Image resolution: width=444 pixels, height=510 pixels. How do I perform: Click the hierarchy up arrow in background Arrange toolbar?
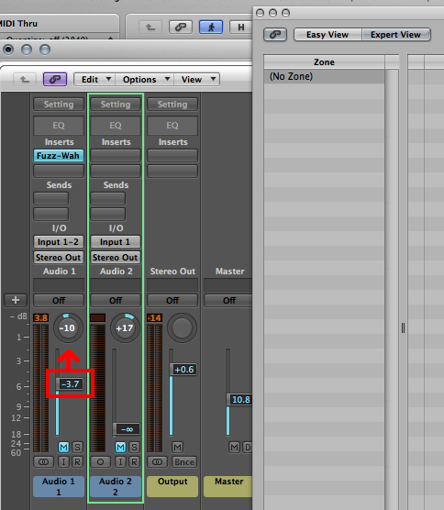point(150,27)
